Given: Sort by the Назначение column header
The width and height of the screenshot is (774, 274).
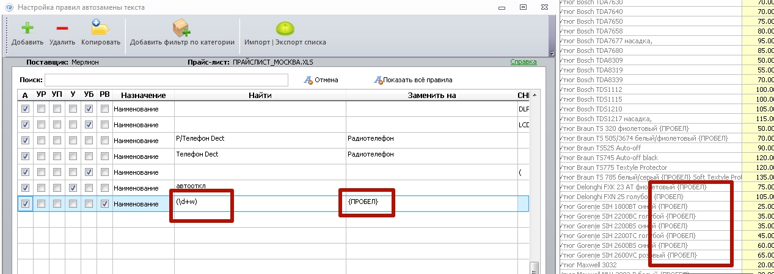Looking at the screenshot, I should 144,96.
